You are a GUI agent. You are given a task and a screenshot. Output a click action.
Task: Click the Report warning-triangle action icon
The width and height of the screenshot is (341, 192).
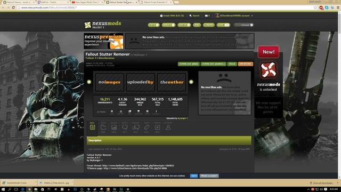point(121,112)
